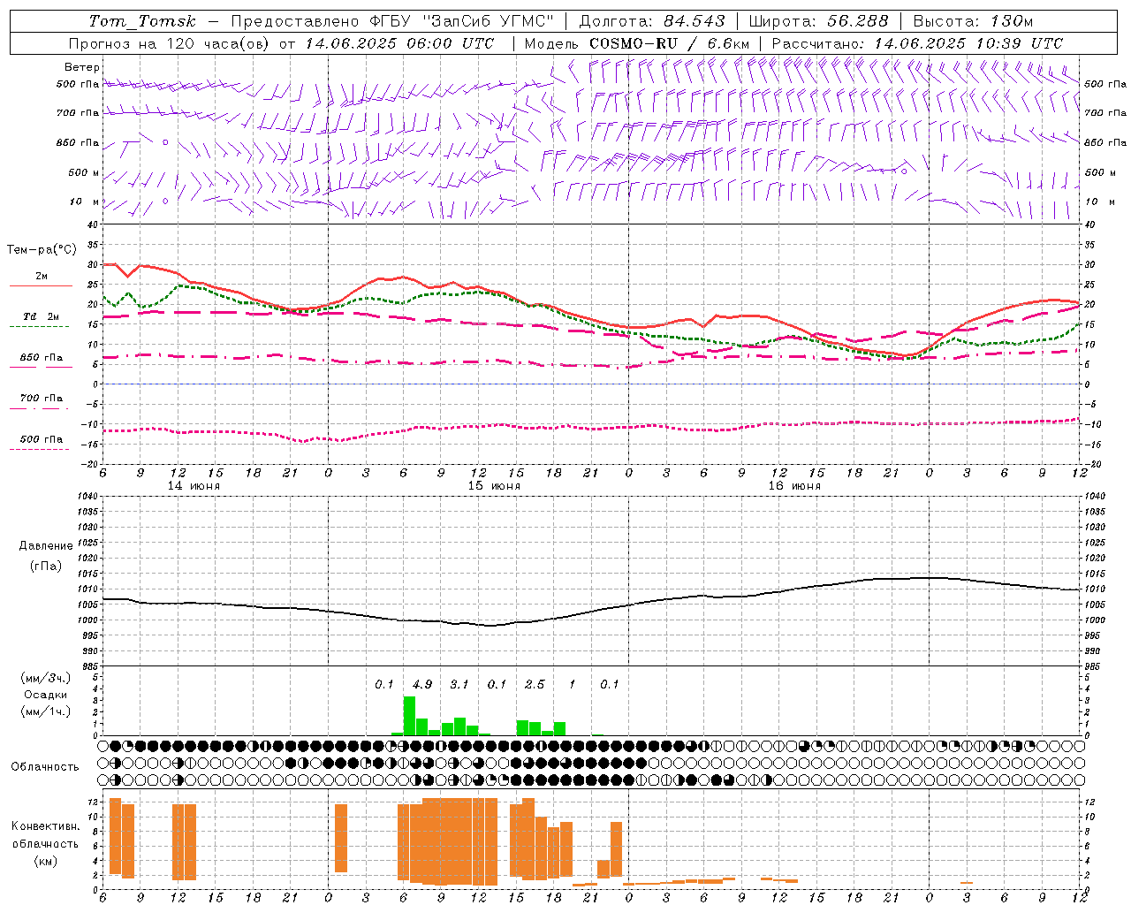Click the "2.5" precipitation value
The image size is (1131, 905).
pos(535,685)
